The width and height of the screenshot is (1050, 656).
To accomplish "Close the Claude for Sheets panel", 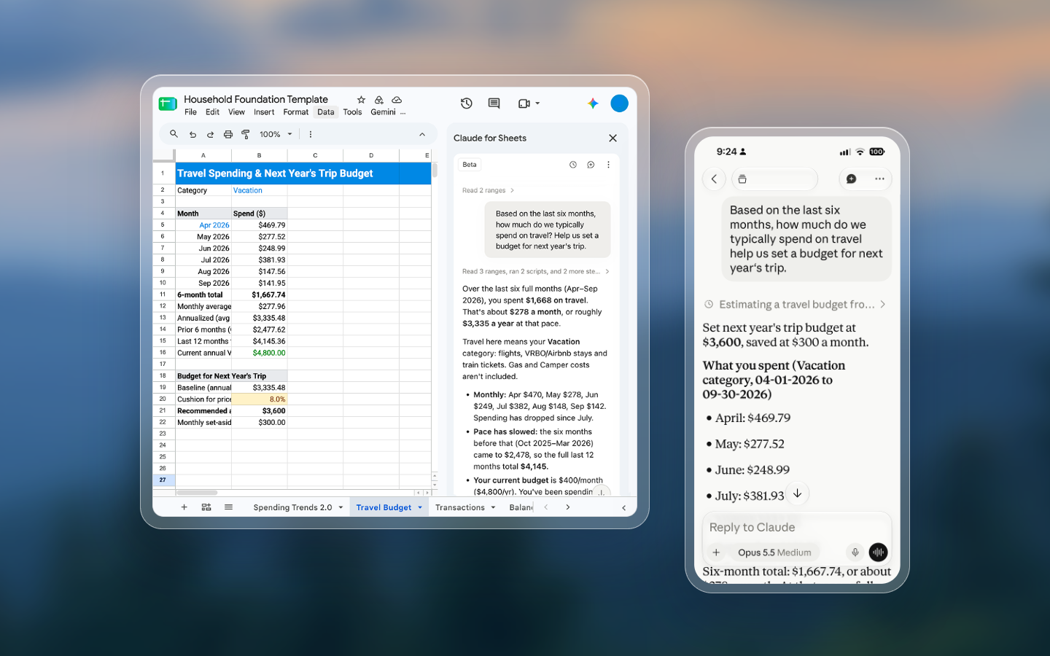I will pyautogui.click(x=612, y=138).
